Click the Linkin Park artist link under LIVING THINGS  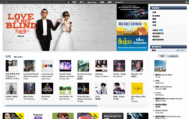coord(9,99)
